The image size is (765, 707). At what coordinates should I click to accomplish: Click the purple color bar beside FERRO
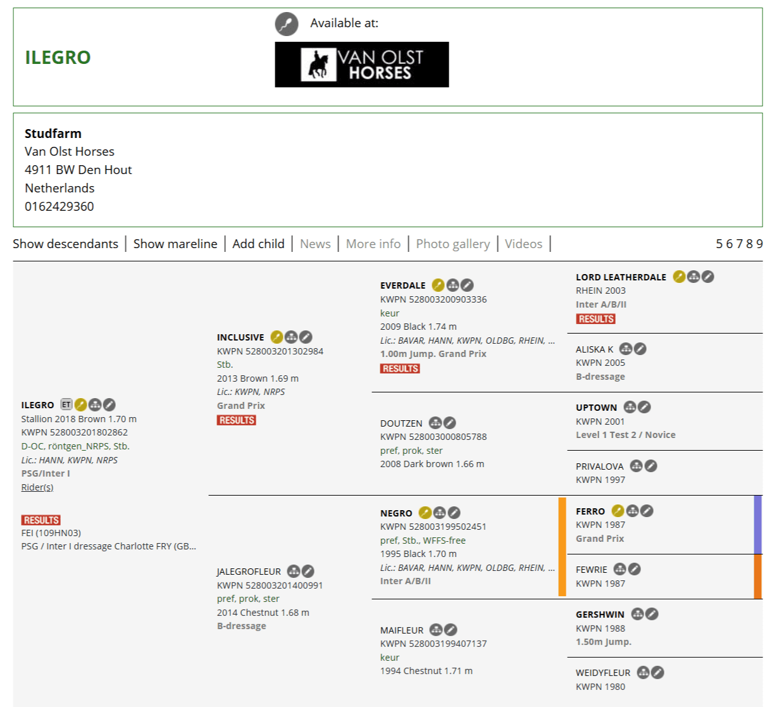(x=757, y=525)
